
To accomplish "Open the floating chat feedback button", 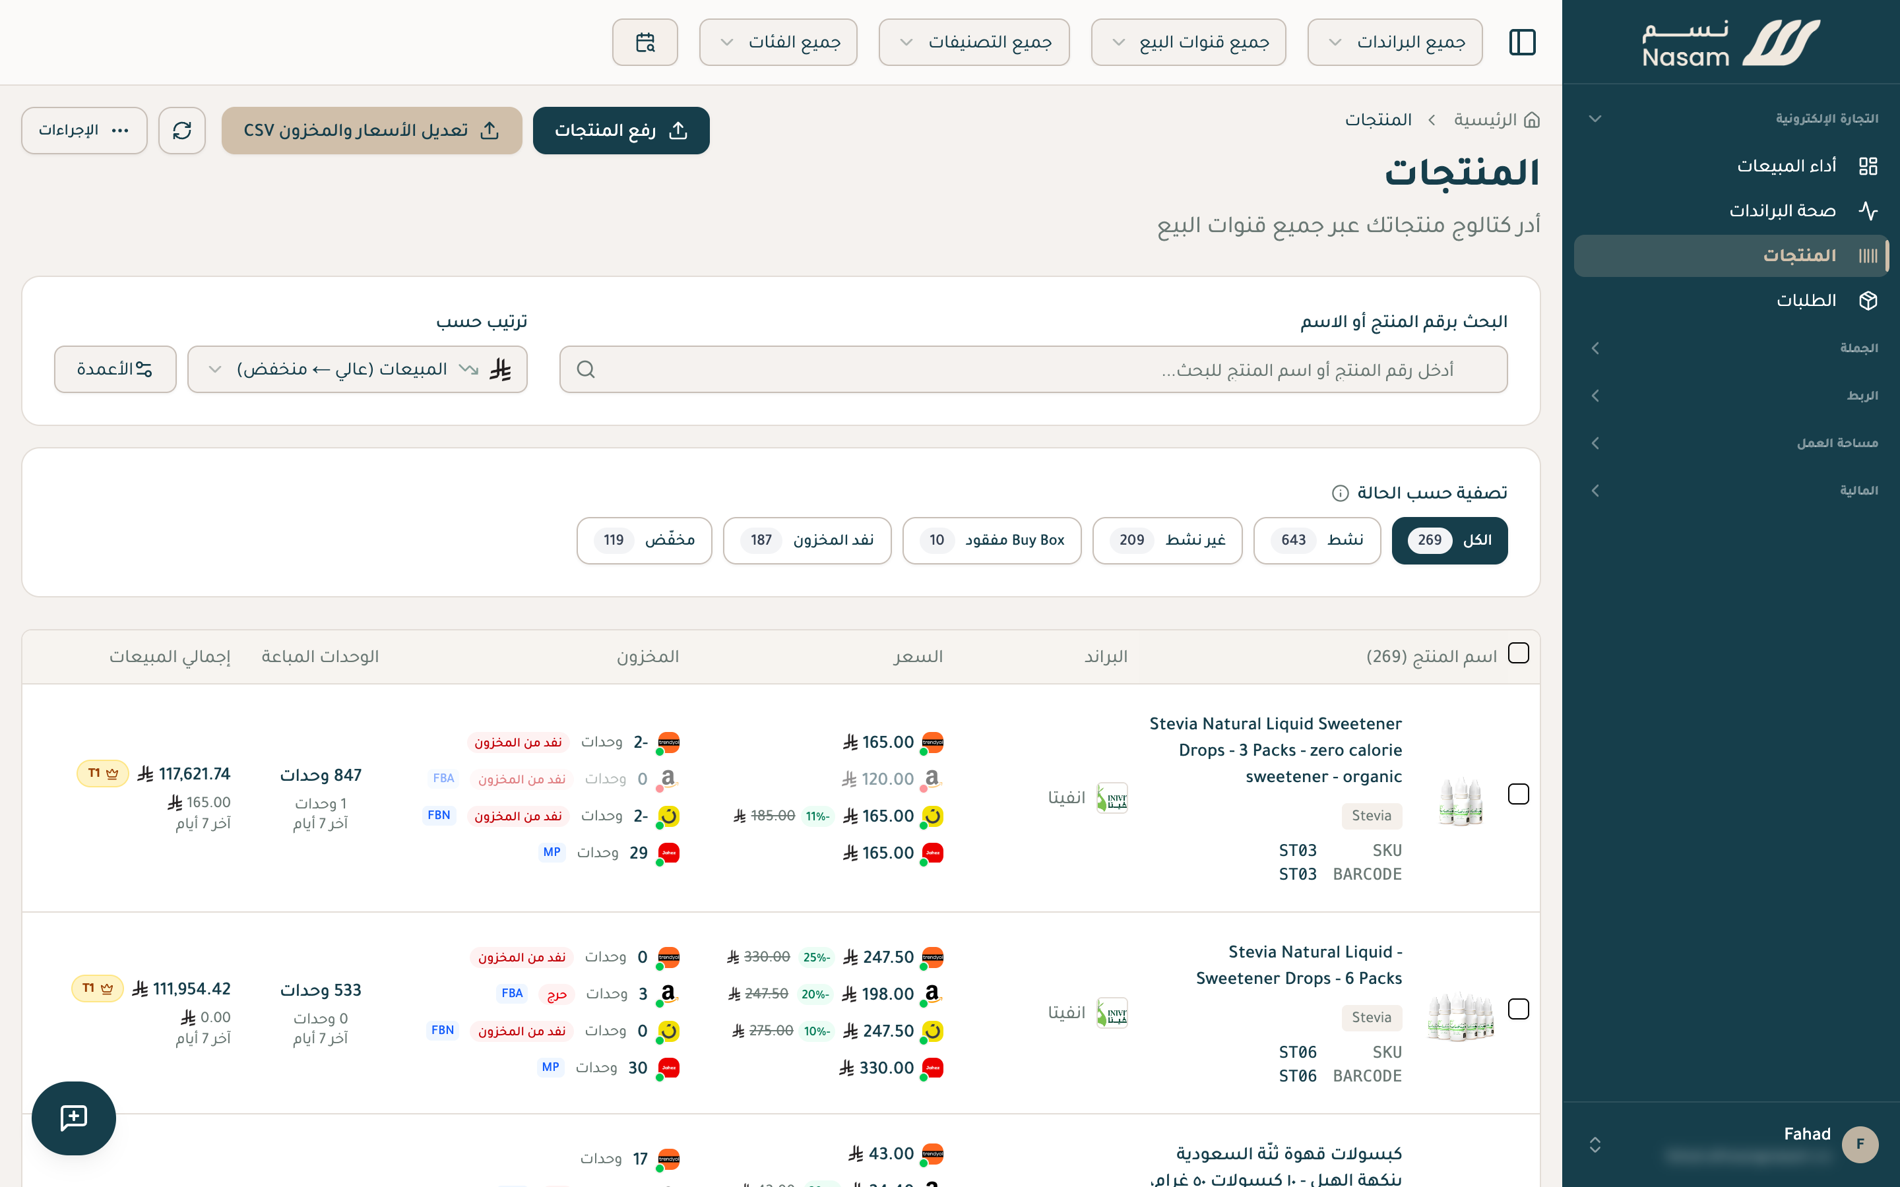I will [x=74, y=1118].
